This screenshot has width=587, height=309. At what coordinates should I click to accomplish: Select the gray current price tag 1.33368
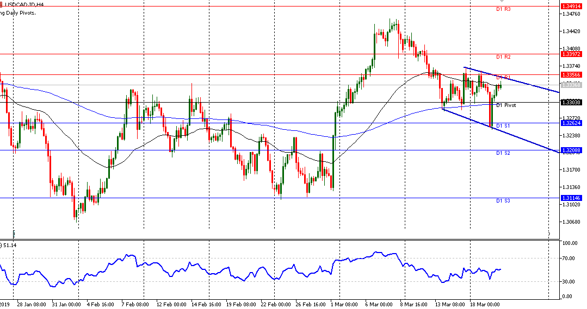(571, 85)
